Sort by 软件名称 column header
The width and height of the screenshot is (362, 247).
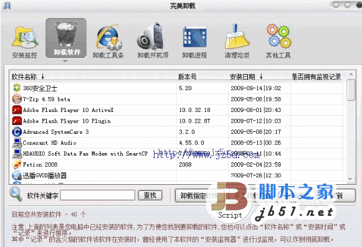(x=27, y=77)
